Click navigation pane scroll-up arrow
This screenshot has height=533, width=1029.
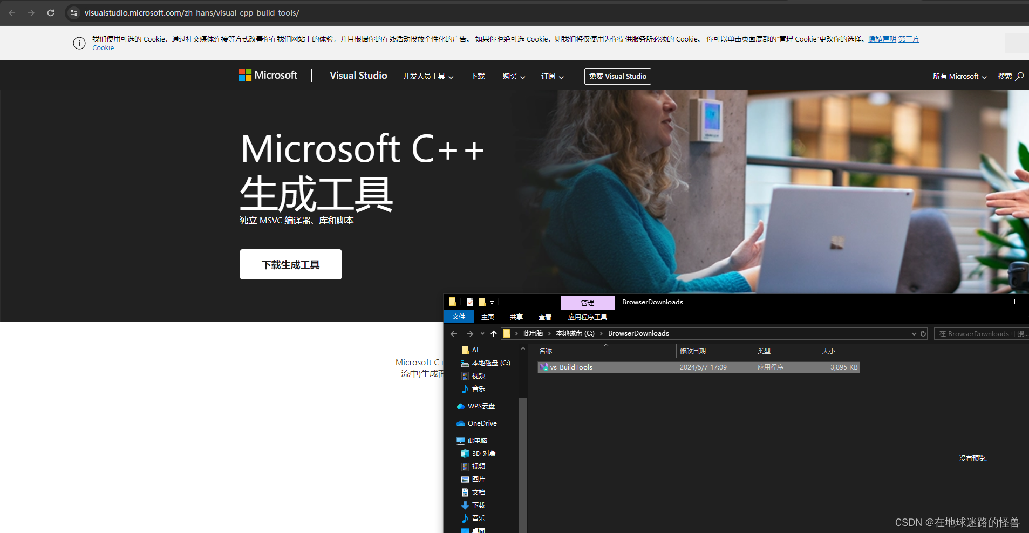point(523,349)
